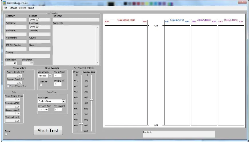Close the GammaLogger window

point(242,2)
